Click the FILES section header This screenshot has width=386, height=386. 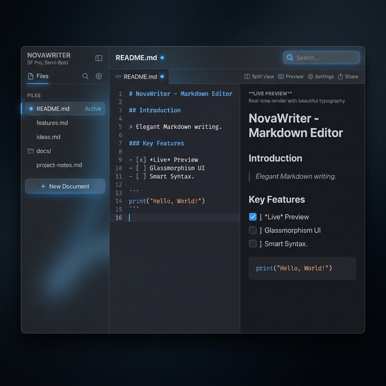[x=34, y=95]
